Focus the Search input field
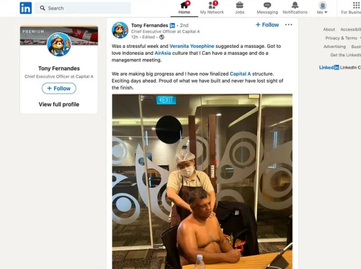This screenshot has width=361, height=269. coord(83,8)
